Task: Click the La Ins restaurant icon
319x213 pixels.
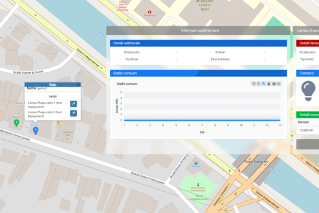Action: point(58,123)
